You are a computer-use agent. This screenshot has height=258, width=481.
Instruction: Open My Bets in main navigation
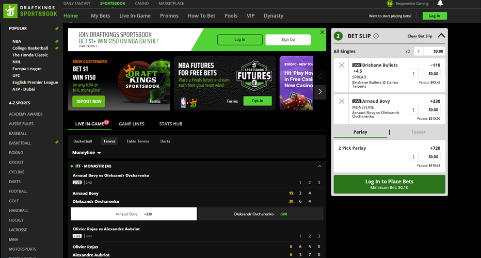point(100,15)
